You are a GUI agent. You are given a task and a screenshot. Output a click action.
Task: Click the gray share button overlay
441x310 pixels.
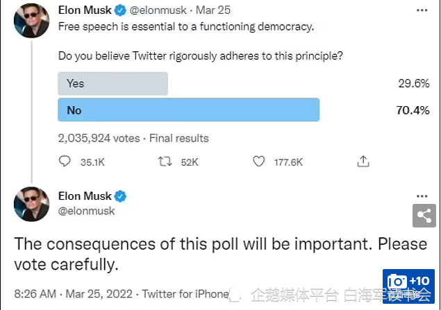pos(424,216)
